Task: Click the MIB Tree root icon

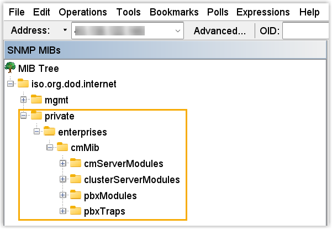Action: (9, 68)
